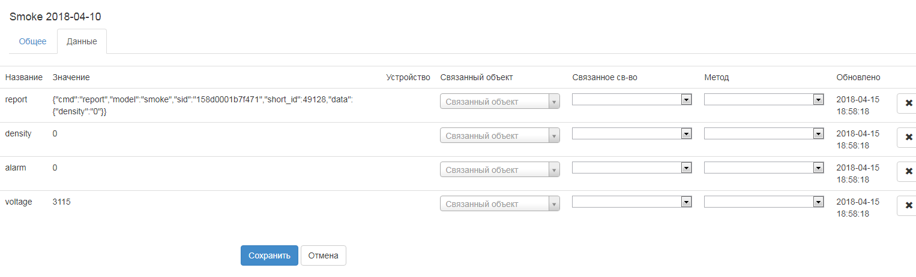Choose linked property for alarm row
916x277 pixels.
pyautogui.click(x=631, y=168)
